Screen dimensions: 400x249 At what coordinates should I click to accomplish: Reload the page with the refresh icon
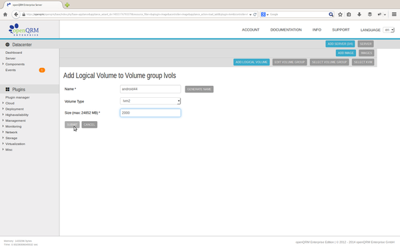255,15
